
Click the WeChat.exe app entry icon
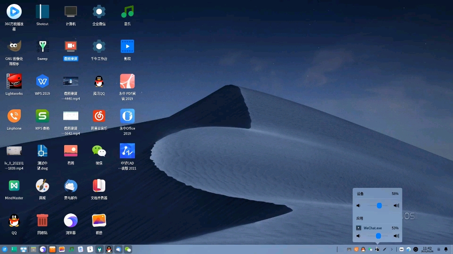pyautogui.click(x=358, y=228)
